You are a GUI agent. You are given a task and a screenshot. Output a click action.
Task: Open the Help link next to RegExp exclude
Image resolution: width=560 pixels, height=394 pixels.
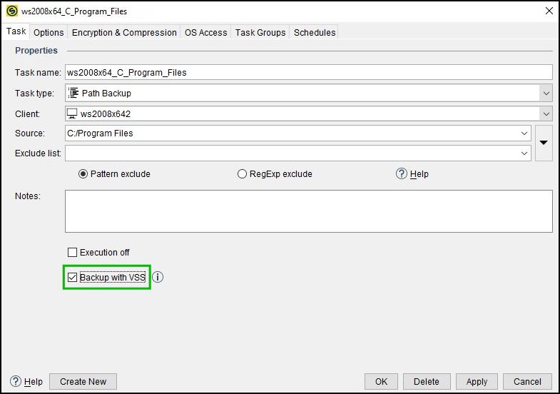[419, 174]
